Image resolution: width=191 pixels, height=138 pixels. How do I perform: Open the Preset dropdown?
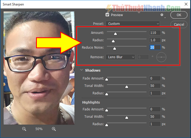tap(133, 24)
